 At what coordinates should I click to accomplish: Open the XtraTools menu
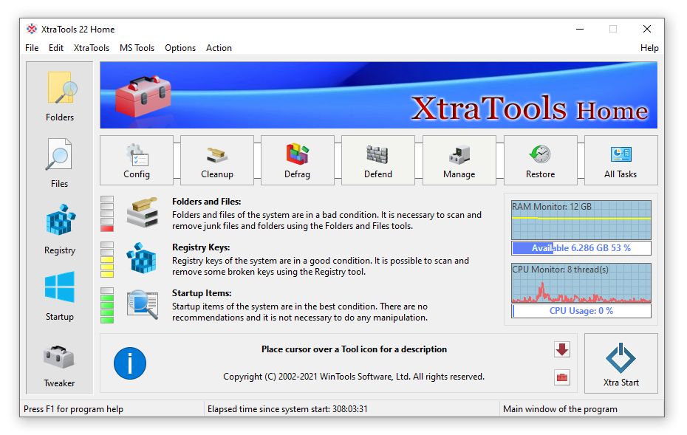coord(92,48)
